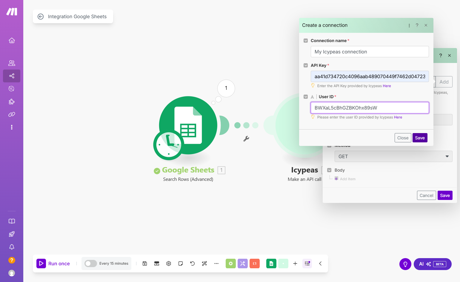
Task: Open the Webhooks globe icon in sidebar
Action: [12, 89]
